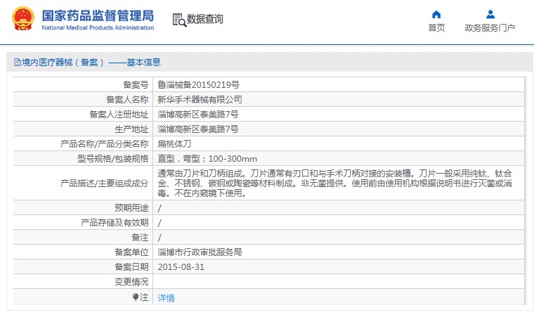Click the 备注 row label

[140, 237]
